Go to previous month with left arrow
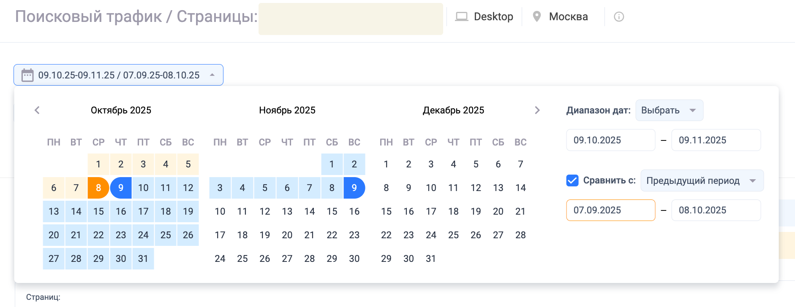The width and height of the screenshot is (795, 307). (37, 110)
